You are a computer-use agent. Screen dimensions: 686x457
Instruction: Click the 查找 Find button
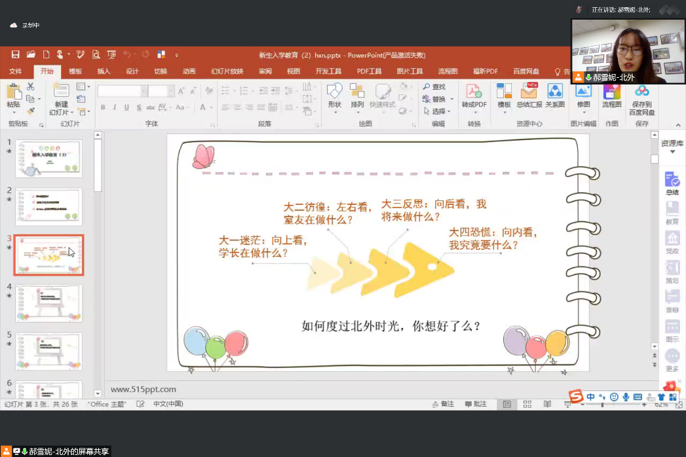click(x=434, y=86)
